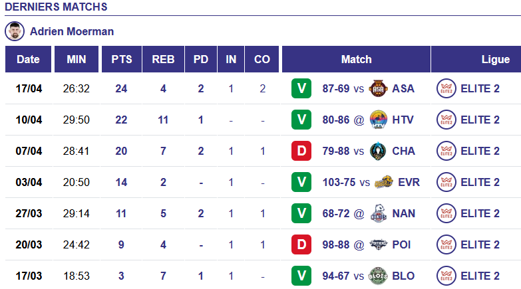This screenshot has width=521, height=289.
Task: Click the ASA team logo
Action: point(377,88)
